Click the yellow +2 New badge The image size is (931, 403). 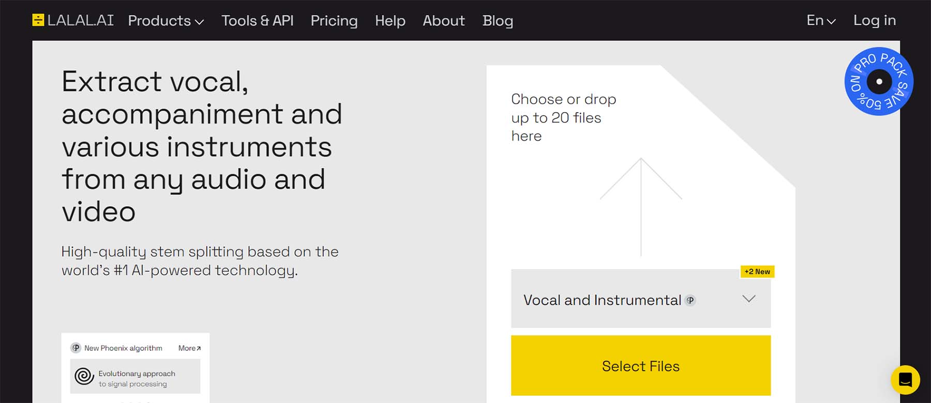point(757,271)
